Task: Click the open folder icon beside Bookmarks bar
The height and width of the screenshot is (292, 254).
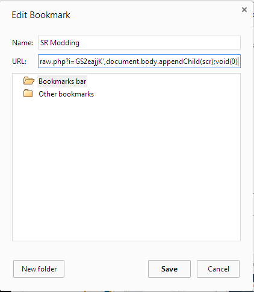Action: tap(29, 81)
